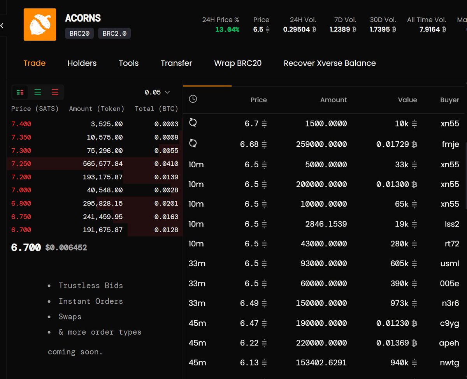Select the 6.700 sell order row

coord(95,230)
